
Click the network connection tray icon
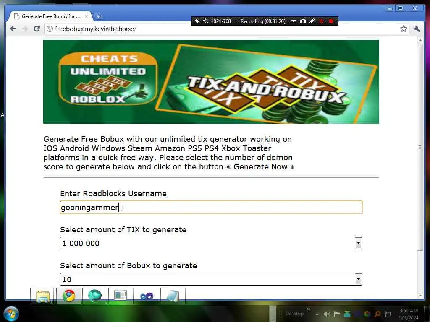coord(388,314)
